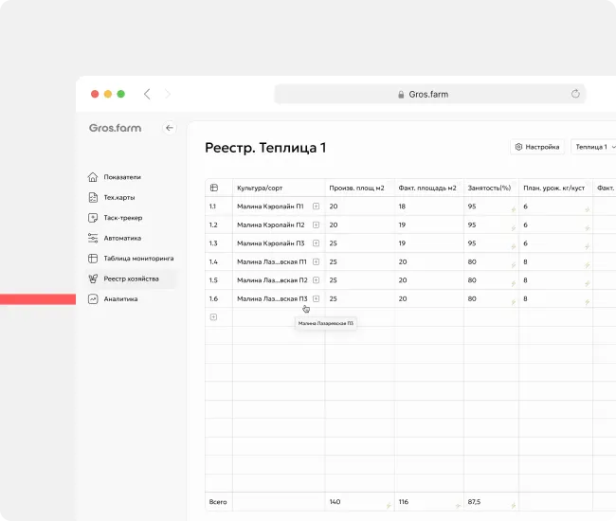The width and height of the screenshot is (616, 521).
Task: Expand row 1.4 Малина Лазаревская П1
Action: point(316,261)
